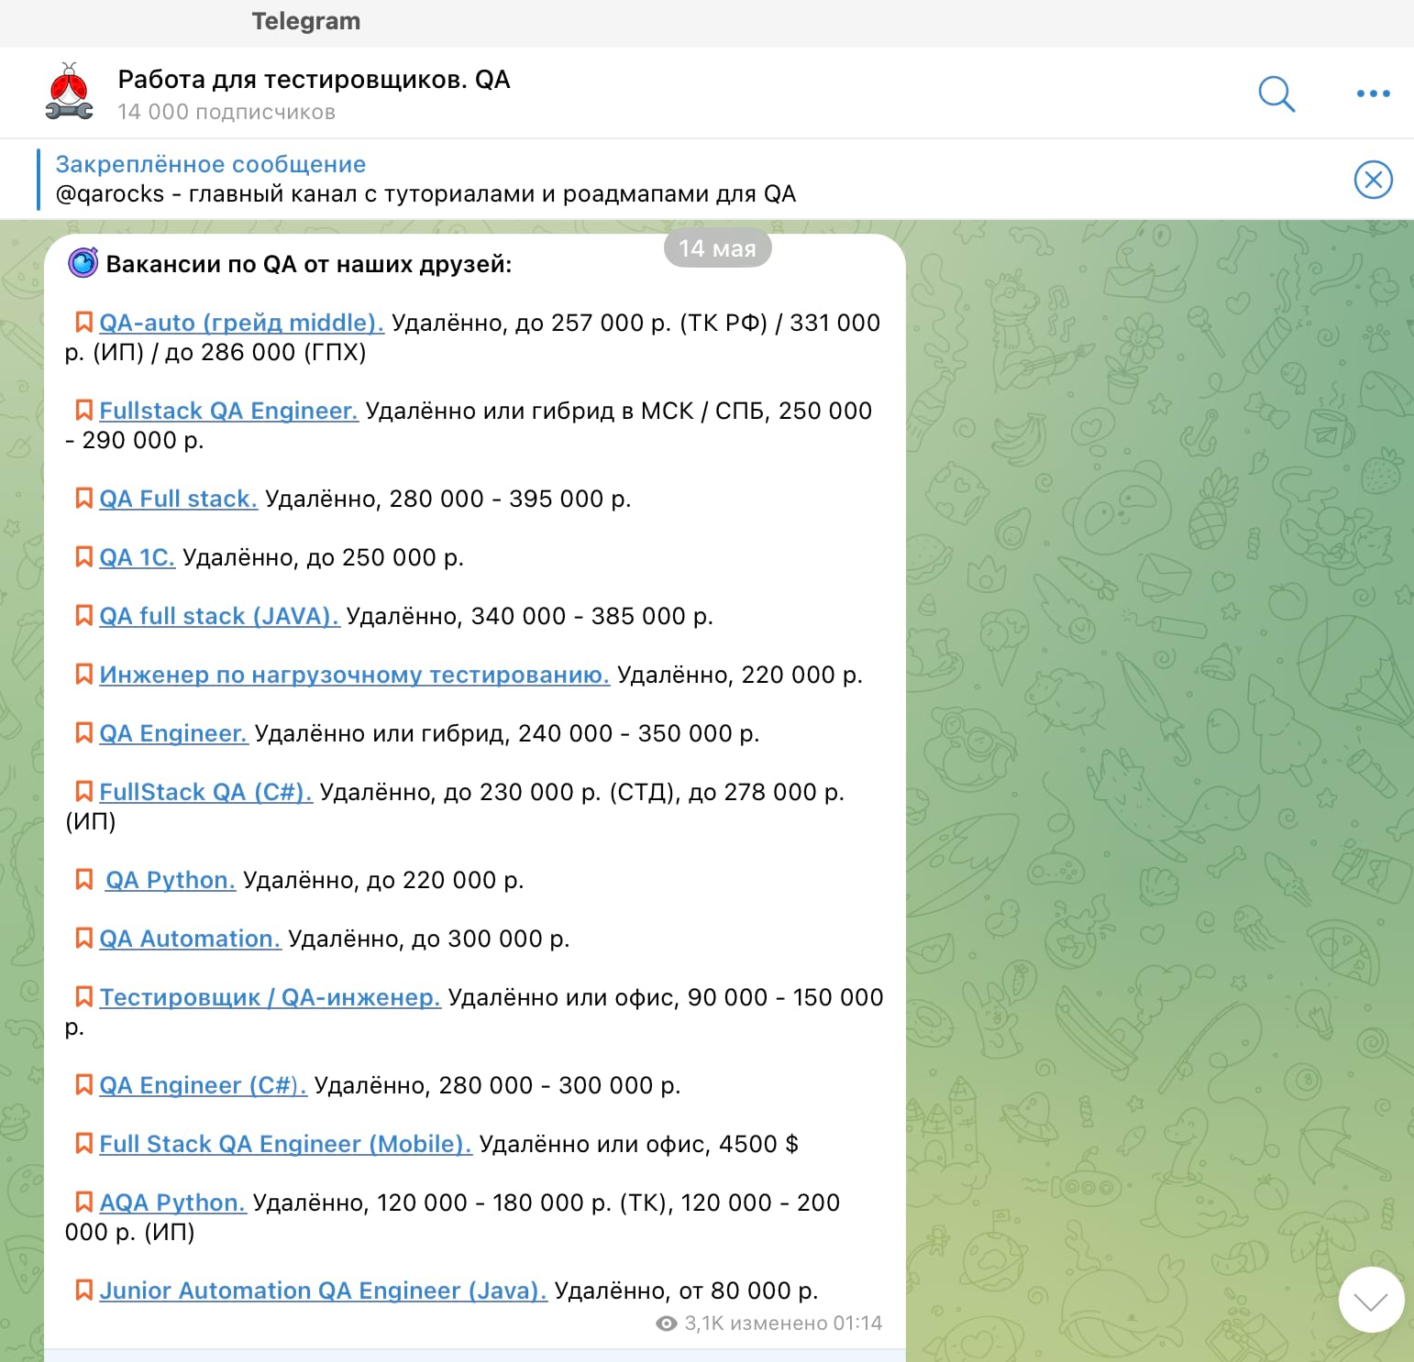Open the QA-auto (грейд middle) vacancy link
1414x1362 pixels.
241,323
